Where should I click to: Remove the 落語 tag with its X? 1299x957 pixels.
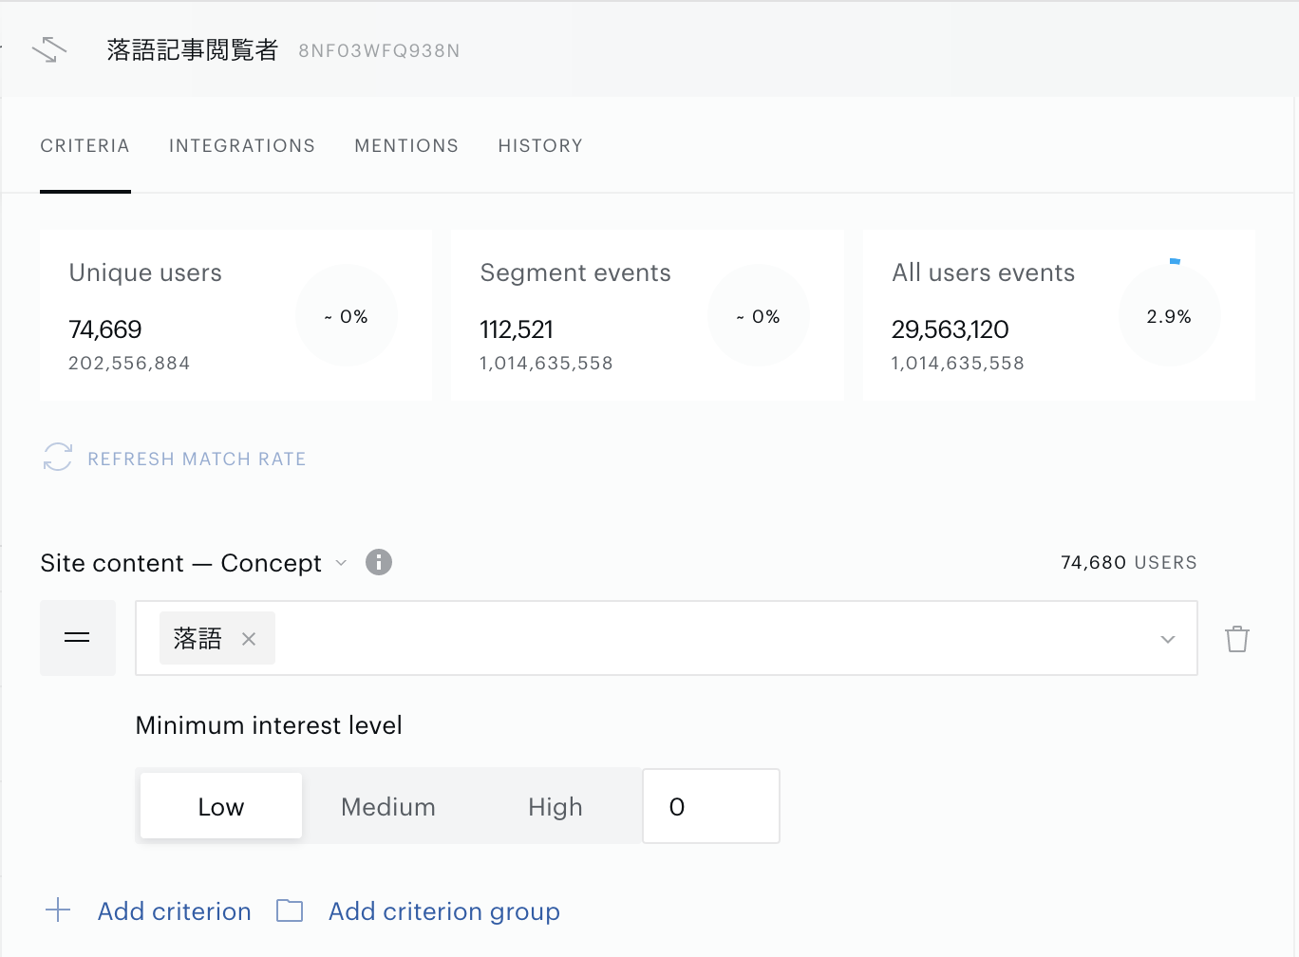(x=249, y=639)
